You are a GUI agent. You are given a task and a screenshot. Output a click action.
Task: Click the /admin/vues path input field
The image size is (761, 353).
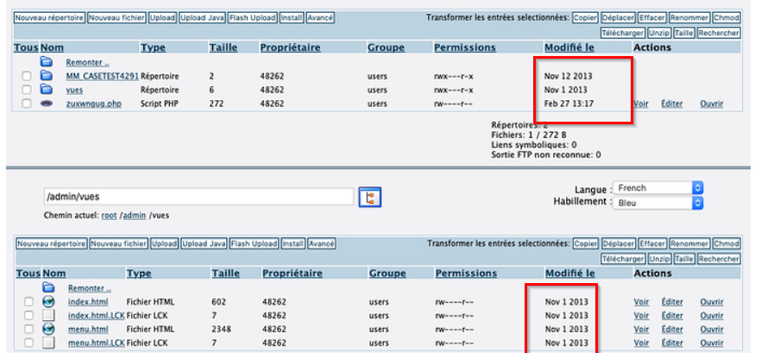(198, 197)
